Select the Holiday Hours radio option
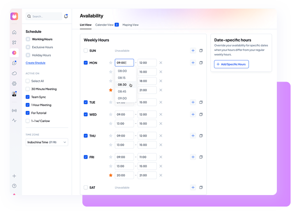This screenshot has width=291, height=211. 28,55
